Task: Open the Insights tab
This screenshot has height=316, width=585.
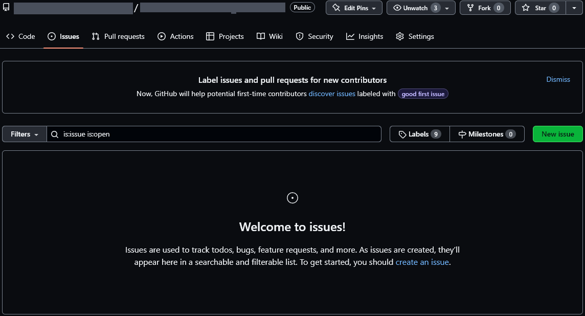Action: point(365,36)
